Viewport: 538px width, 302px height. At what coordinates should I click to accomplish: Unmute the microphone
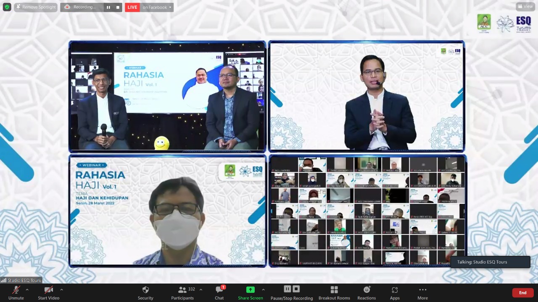(x=16, y=292)
